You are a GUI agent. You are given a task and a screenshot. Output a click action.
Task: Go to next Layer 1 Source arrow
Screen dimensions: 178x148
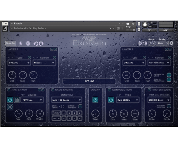37,57
